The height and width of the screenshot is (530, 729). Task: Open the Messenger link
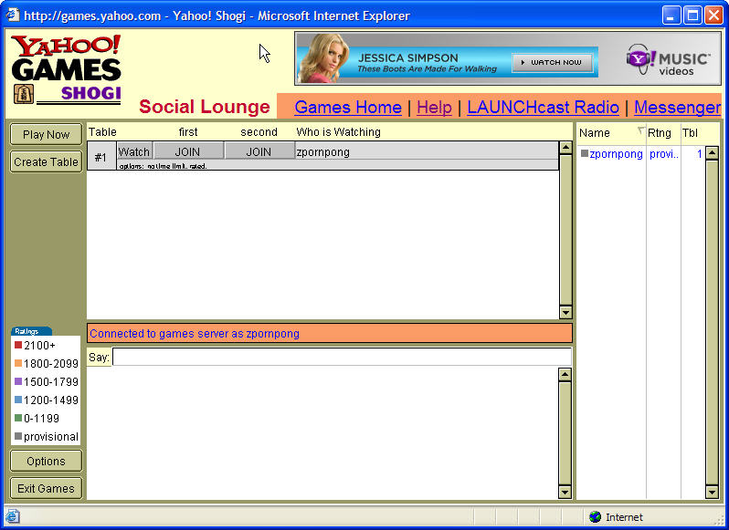(677, 108)
